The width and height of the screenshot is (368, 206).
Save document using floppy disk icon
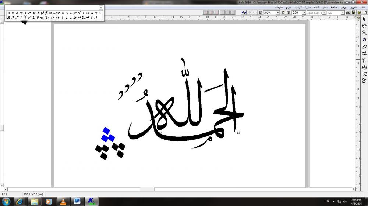pyautogui.click(x=354, y=12)
